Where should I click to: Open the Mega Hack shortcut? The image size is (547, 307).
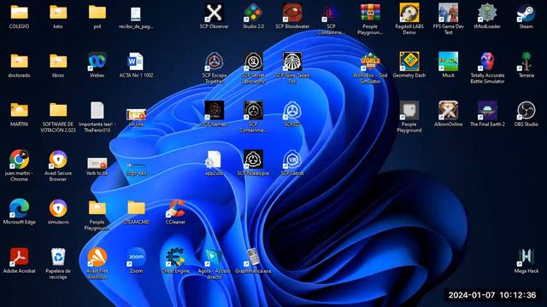click(526, 257)
